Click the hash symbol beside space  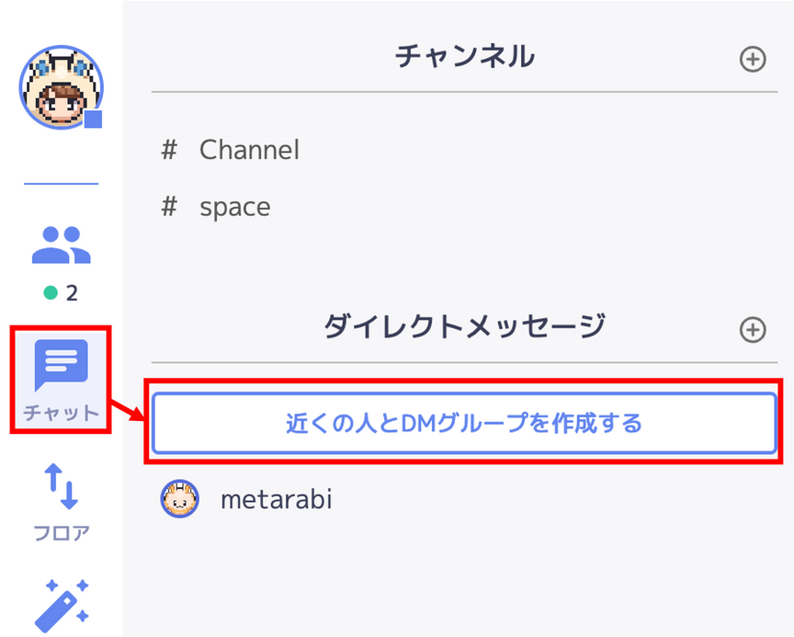pos(169,207)
